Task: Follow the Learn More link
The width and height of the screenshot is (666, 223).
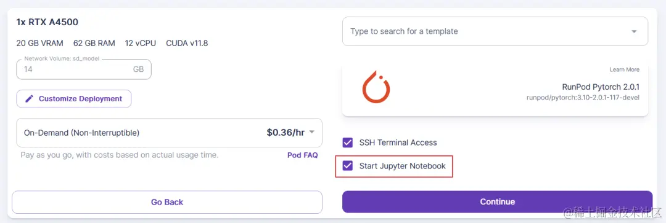Action: coord(624,69)
